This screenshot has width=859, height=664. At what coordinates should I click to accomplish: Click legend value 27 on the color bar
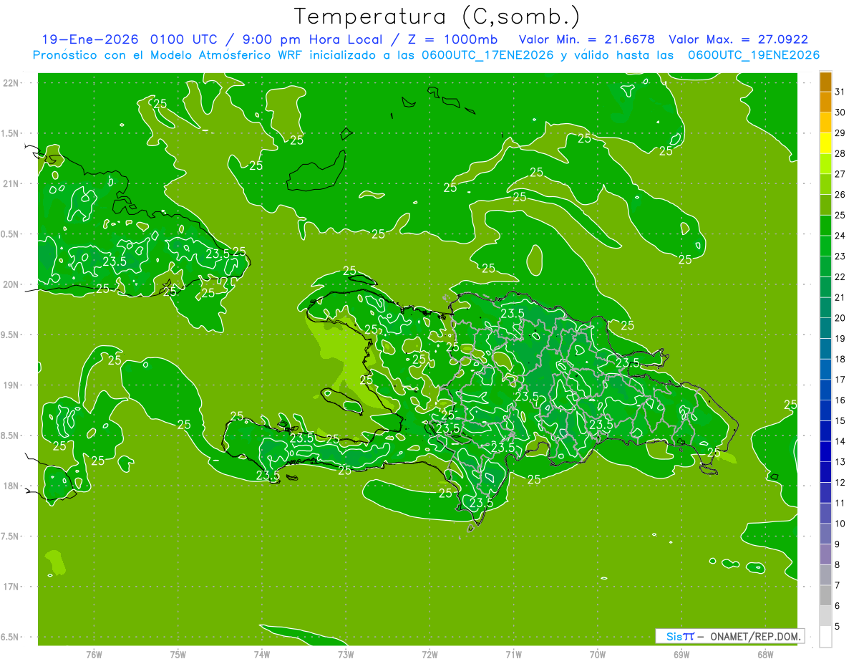tap(840, 174)
